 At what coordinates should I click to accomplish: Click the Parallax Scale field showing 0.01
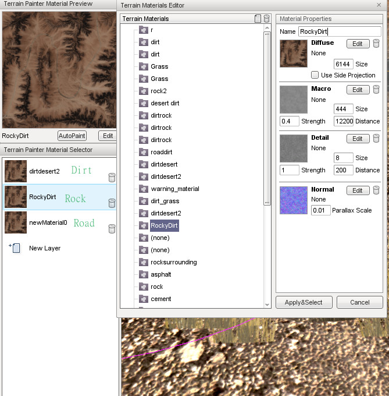[x=321, y=210]
